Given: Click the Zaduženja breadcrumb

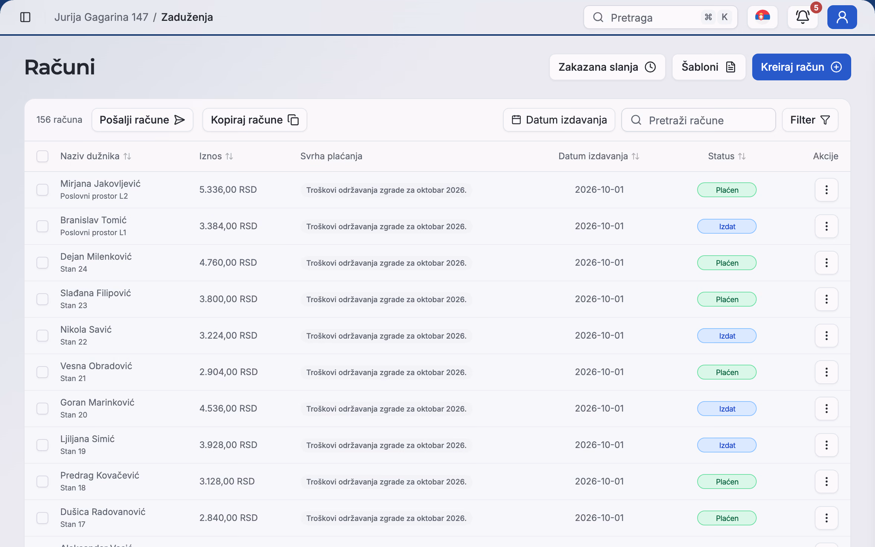Looking at the screenshot, I should [187, 17].
